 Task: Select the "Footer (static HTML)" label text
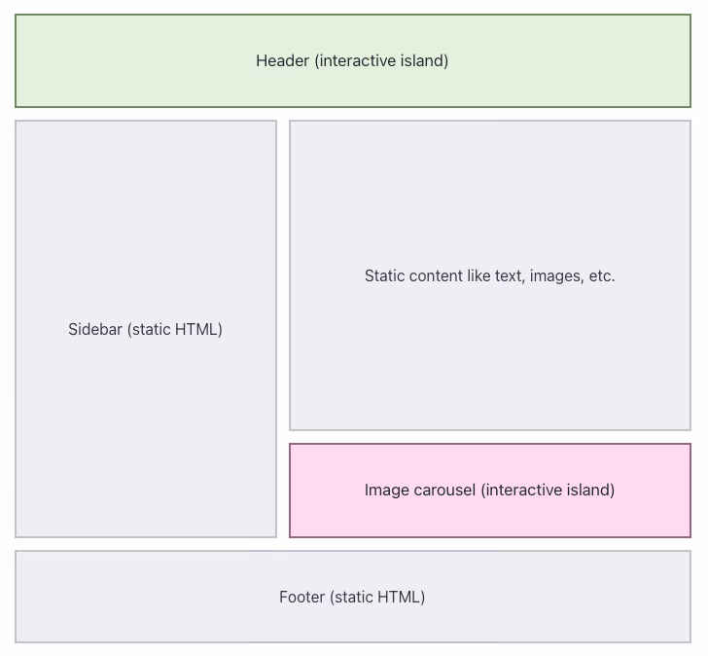352,597
